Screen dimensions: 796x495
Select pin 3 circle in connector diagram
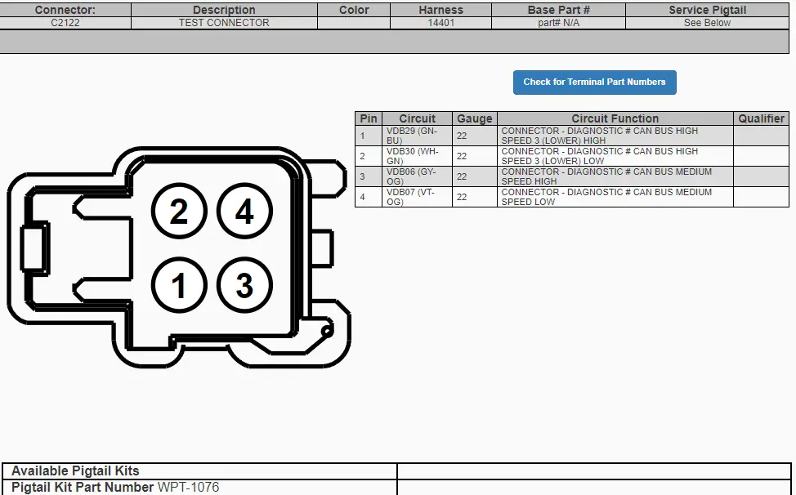click(244, 285)
